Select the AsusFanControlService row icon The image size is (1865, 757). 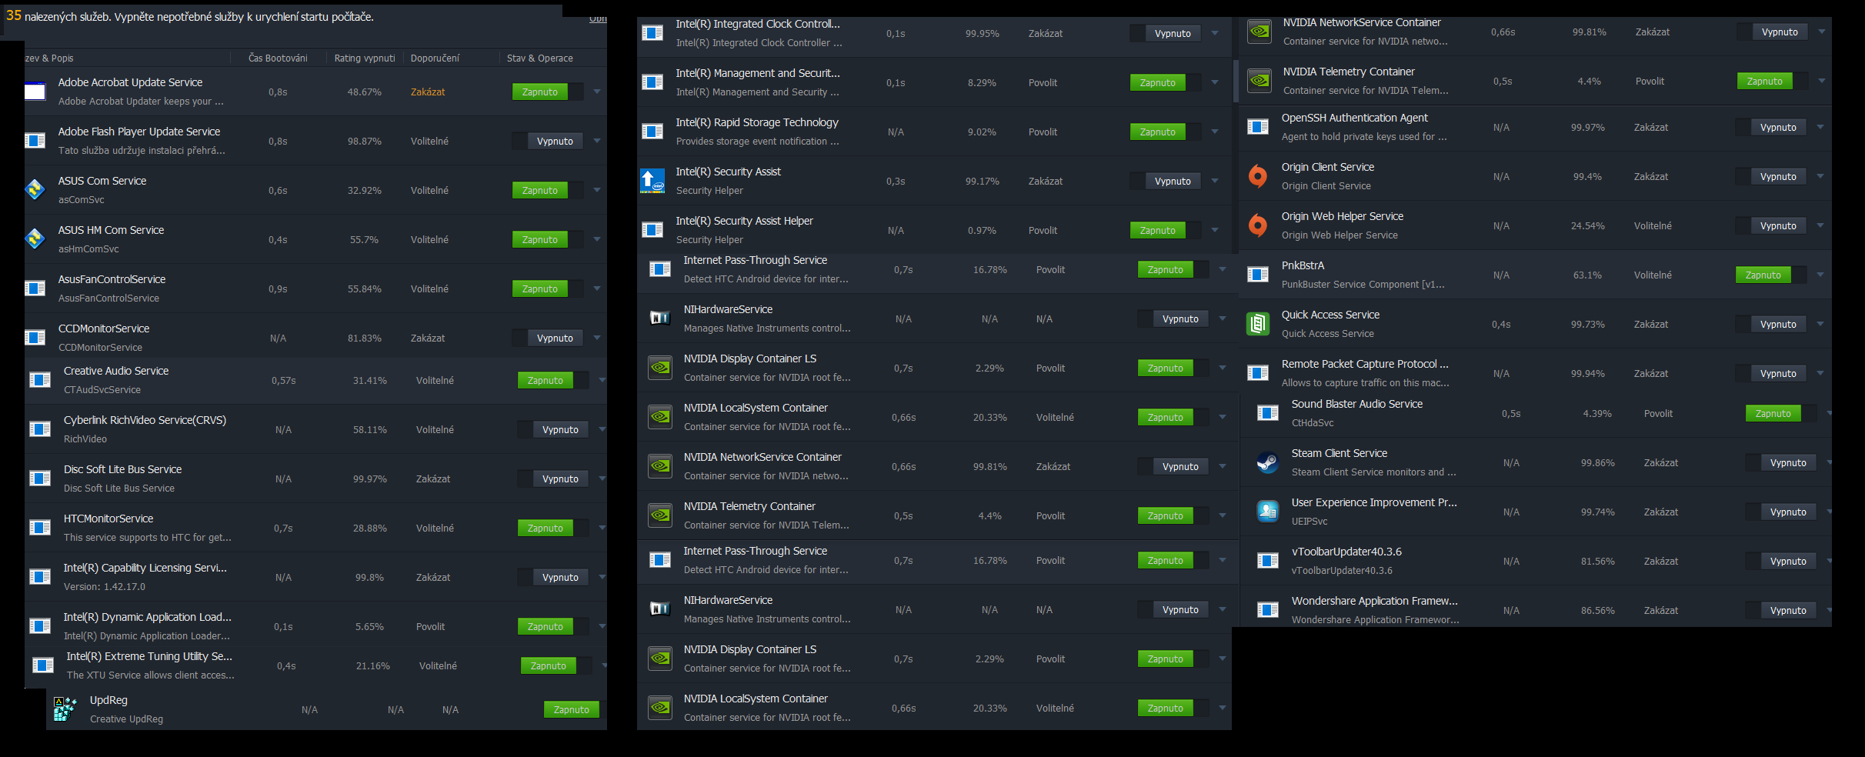click(x=35, y=288)
